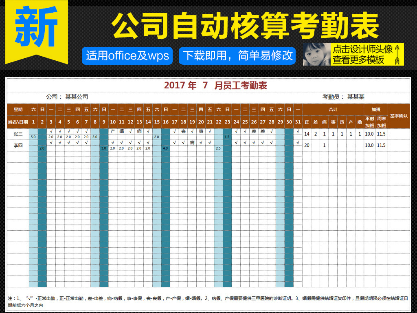This screenshot has height=313, width=417.
Task: Expand the 周末加班 sub-column header
Action: click(x=382, y=122)
